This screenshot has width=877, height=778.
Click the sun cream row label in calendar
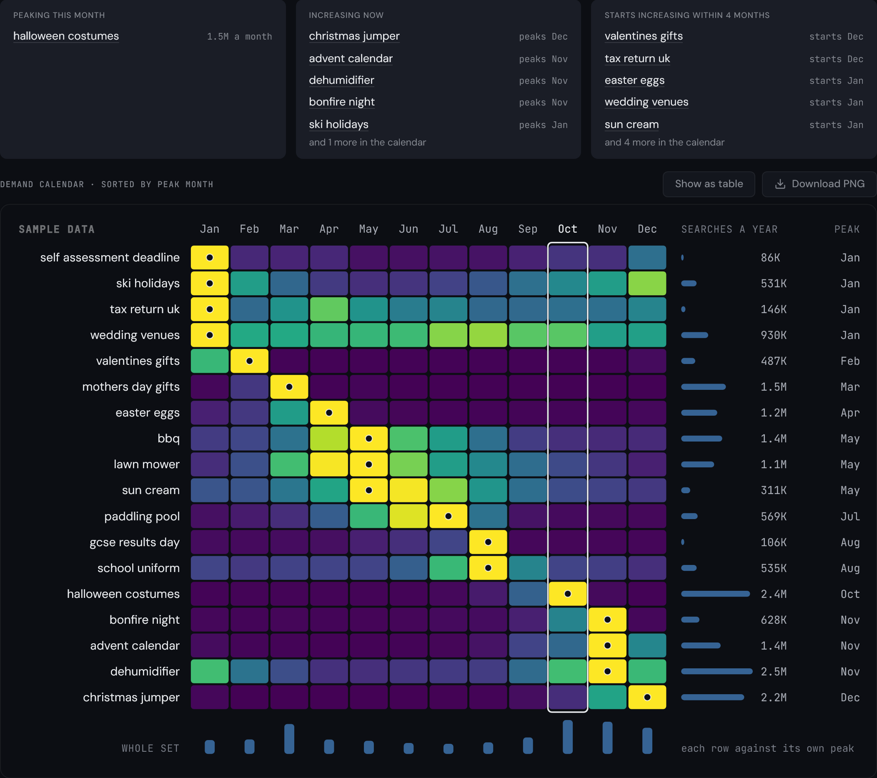click(150, 490)
